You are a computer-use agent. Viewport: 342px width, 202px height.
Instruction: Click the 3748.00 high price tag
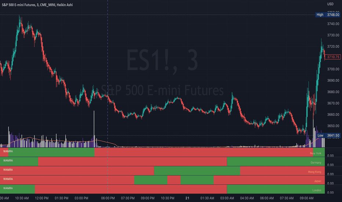click(x=333, y=15)
